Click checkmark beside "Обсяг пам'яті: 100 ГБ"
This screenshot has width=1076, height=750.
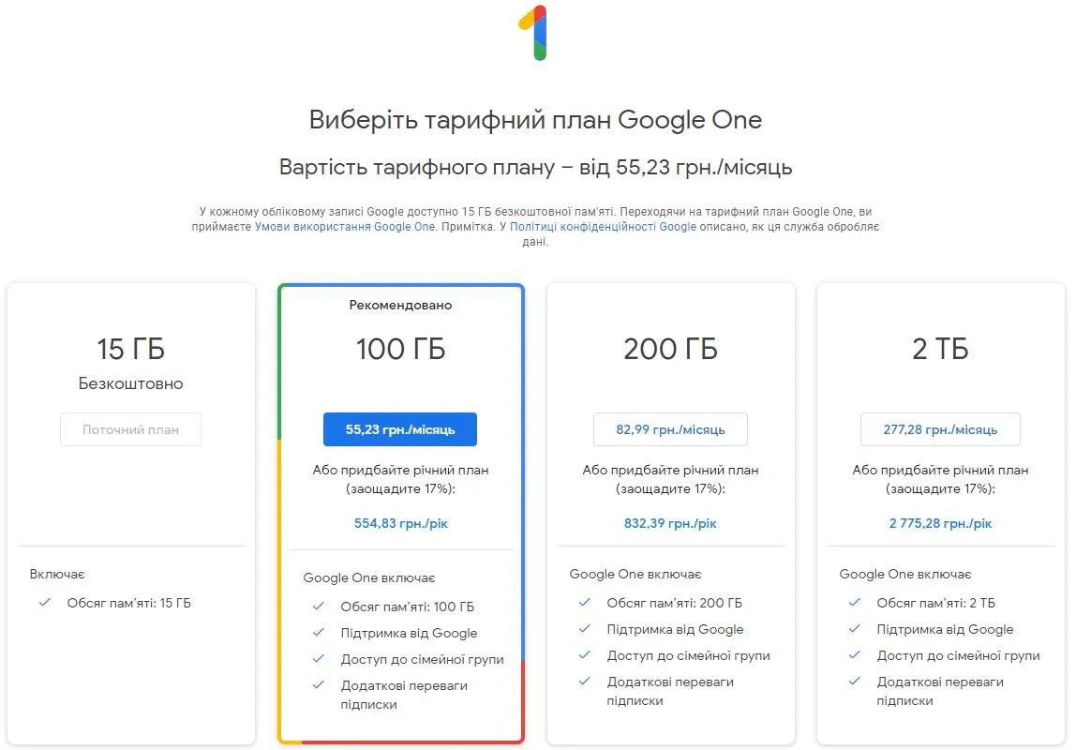pos(318,607)
